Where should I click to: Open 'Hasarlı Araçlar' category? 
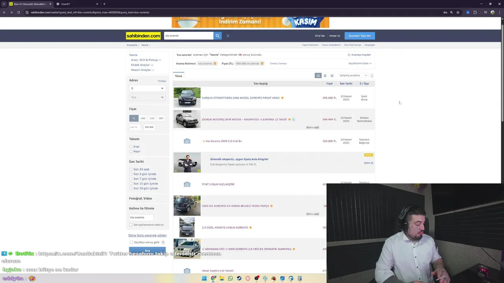[x=141, y=70]
